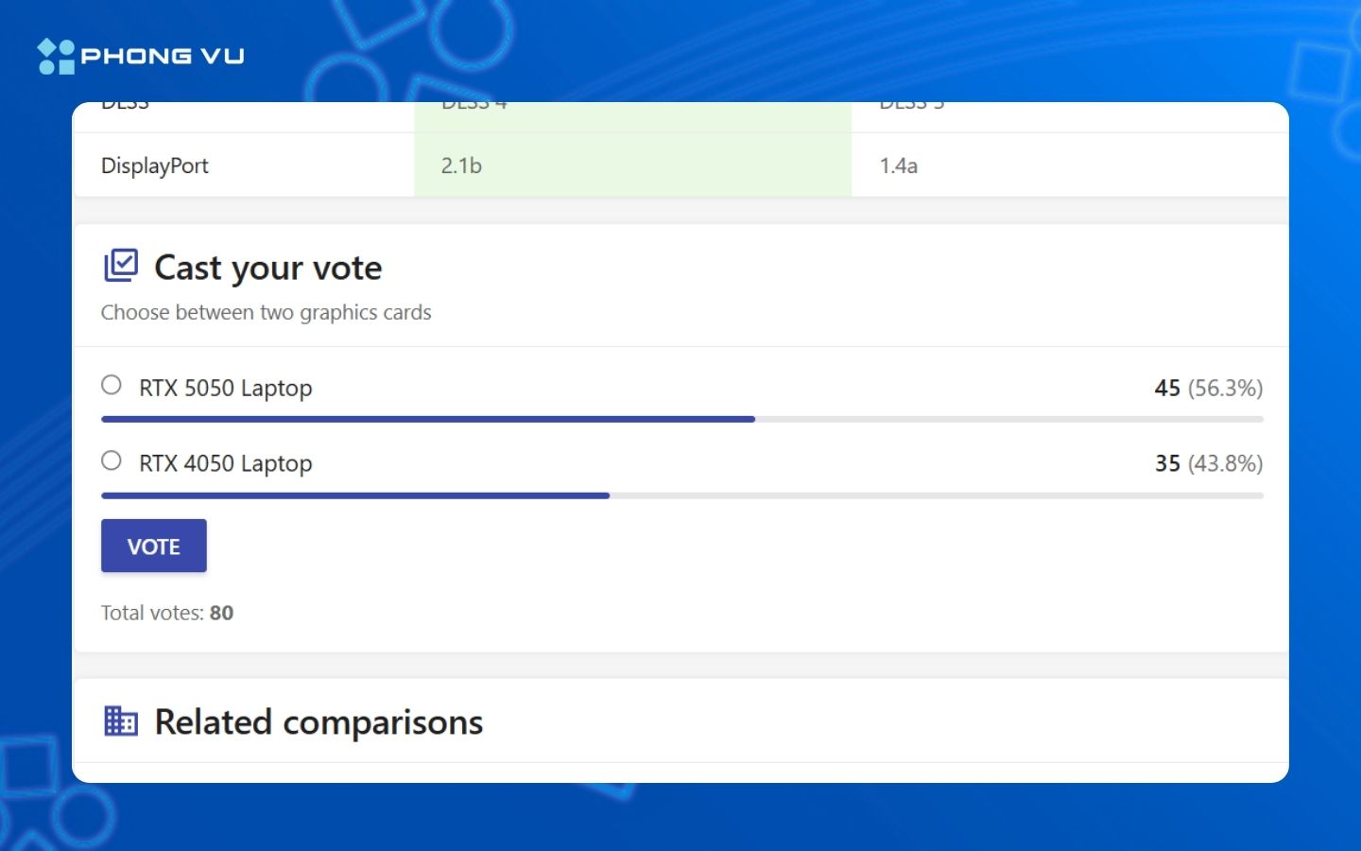The height and width of the screenshot is (851, 1361).
Task: Click the Phong Vu logo icon
Action: coord(56,57)
